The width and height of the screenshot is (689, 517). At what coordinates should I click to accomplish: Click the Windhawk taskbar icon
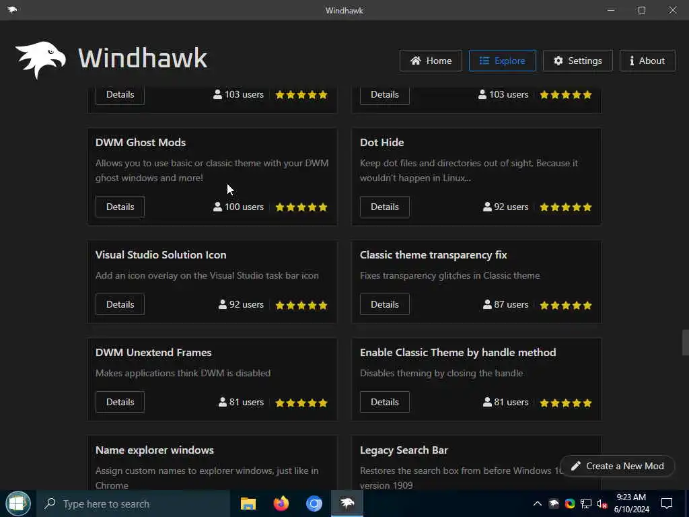point(347,504)
